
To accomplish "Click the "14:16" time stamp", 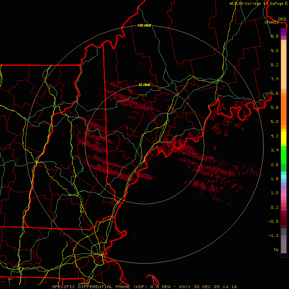I will [230, 287].
